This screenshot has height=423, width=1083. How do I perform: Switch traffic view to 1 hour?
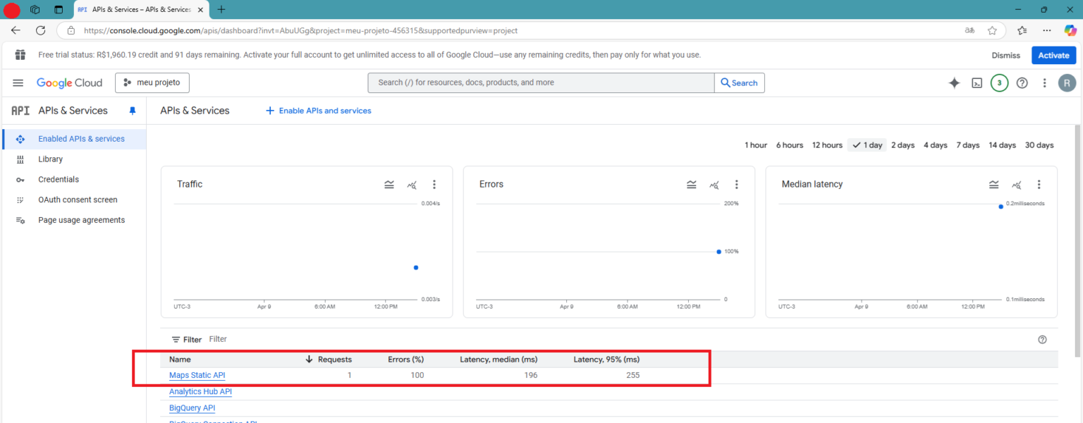755,145
